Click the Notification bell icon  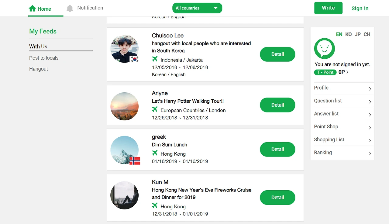[70, 8]
